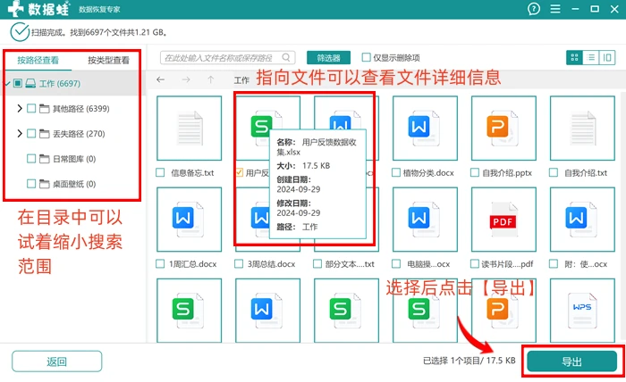Go up one folder level arrow

pos(211,79)
